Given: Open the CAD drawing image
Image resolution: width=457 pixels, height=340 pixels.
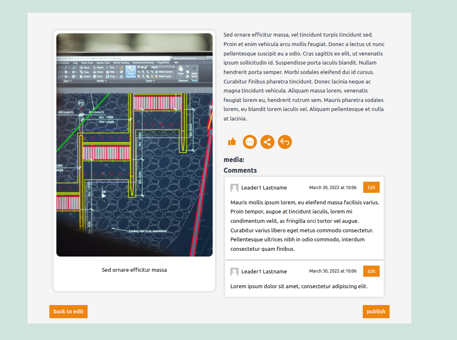Looking at the screenshot, I should [135, 145].
